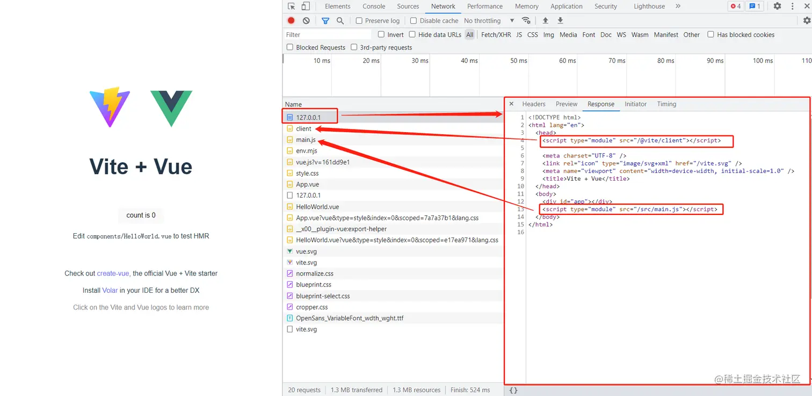Toggle the device toolbar icon

(305, 6)
